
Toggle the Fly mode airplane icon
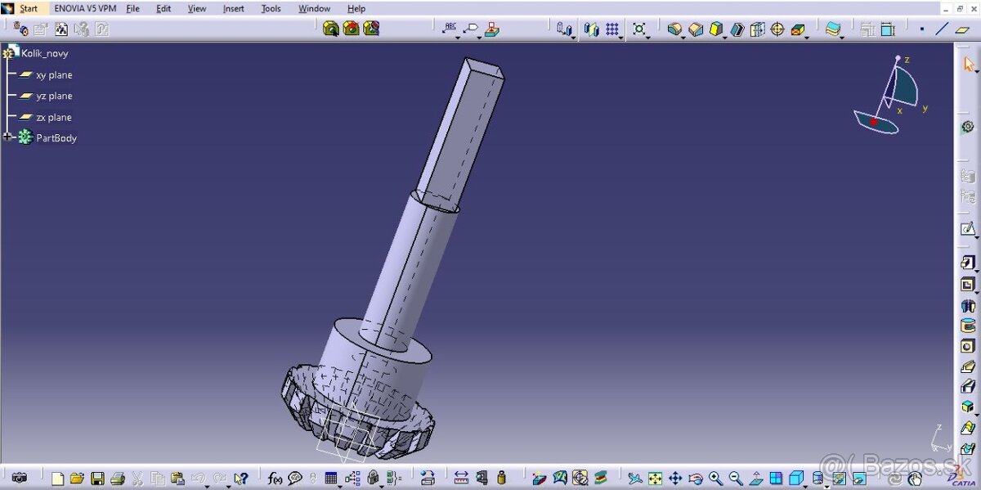(x=635, y=479)
